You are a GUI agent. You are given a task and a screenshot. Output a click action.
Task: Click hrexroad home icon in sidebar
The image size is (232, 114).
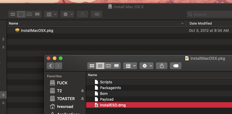(x=52, y=106)
